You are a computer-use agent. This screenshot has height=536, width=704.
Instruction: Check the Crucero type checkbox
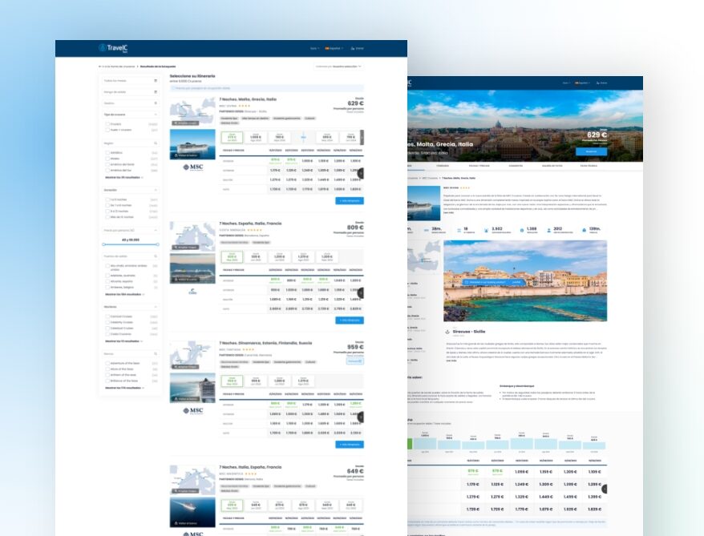(107, 124)
